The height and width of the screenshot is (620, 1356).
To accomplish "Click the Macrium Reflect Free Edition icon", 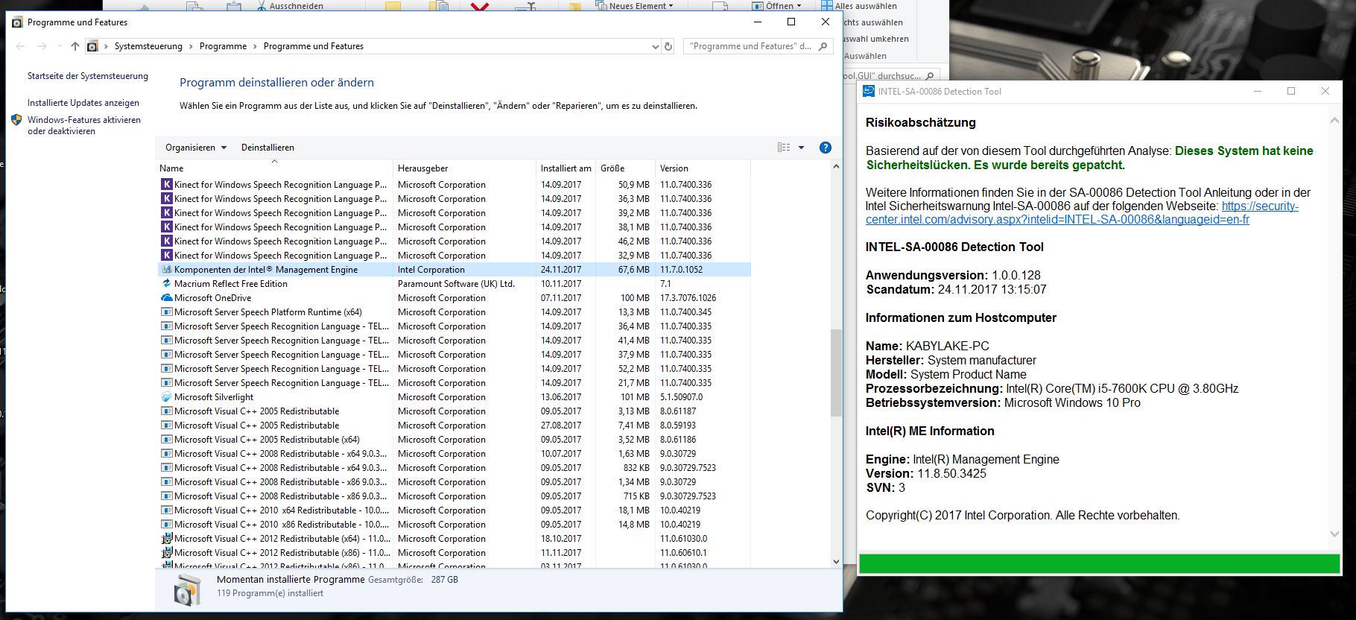I will tap(166, 284).
